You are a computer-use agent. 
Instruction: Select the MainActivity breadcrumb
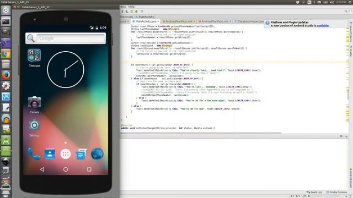coord(145,17)
